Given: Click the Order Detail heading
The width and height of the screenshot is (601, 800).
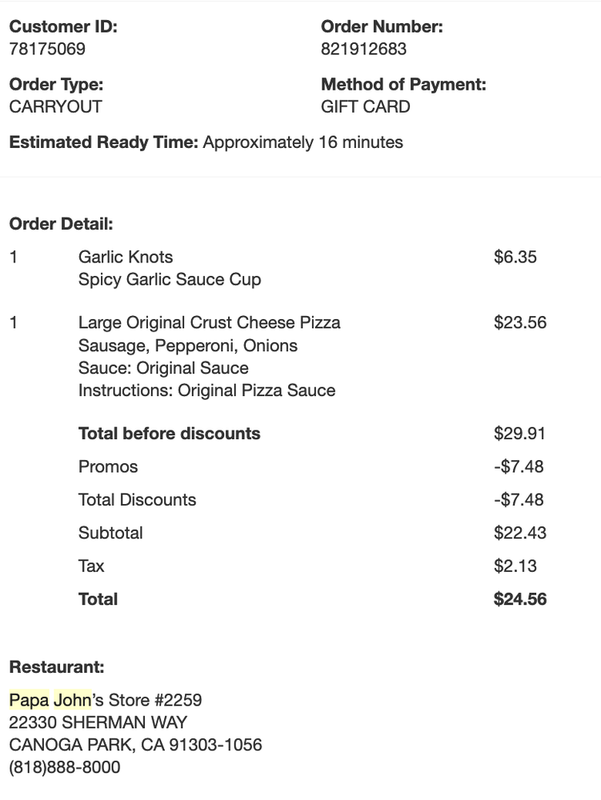Looking at the screenshot, I should tap(61, 224).
